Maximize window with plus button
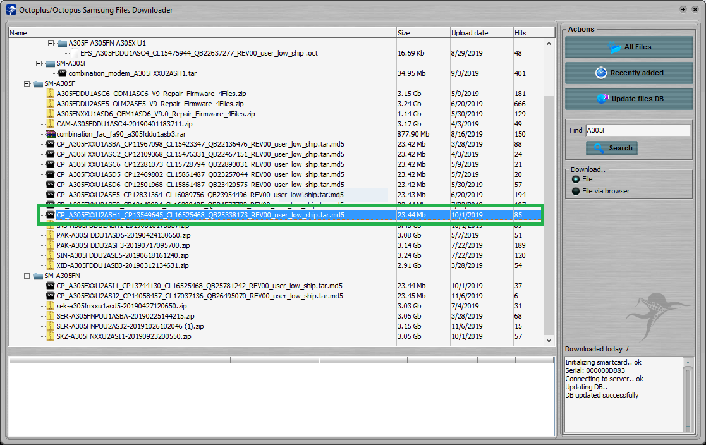Image resolution: width=706 pixels, height=445 pixels. click(x=683, y=9)
